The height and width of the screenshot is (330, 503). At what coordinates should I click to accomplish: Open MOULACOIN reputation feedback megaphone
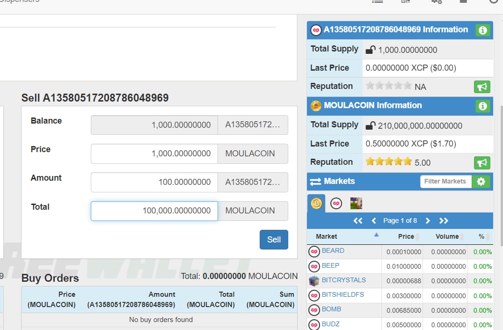click(x=482, y=163)
